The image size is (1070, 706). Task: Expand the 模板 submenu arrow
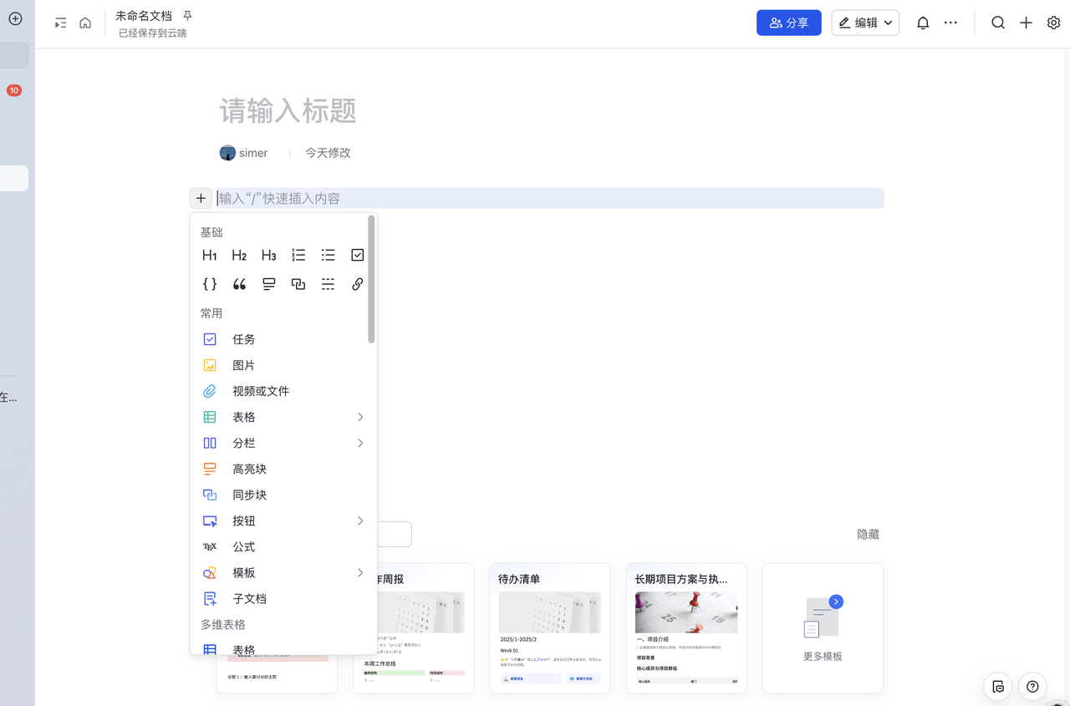coord(360,572)
